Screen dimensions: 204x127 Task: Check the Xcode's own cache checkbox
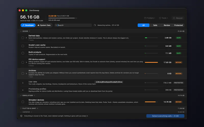click(23, 46)
